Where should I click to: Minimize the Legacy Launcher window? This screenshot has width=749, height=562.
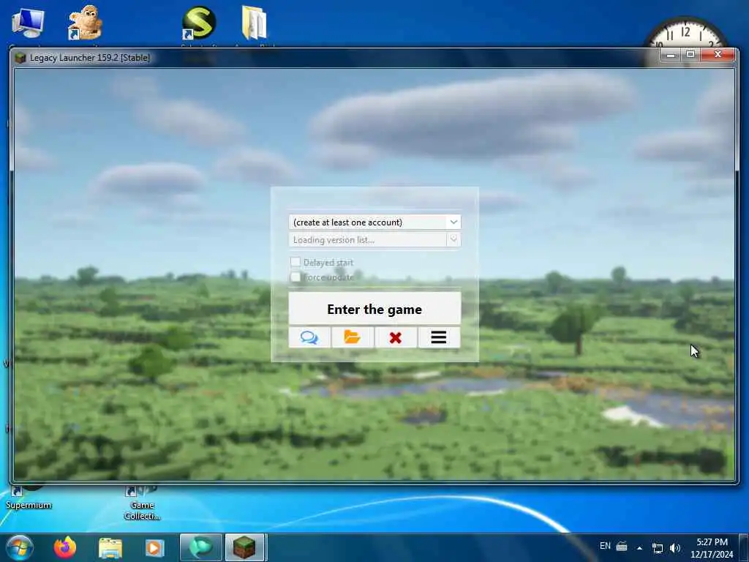[x=671, y=55]
